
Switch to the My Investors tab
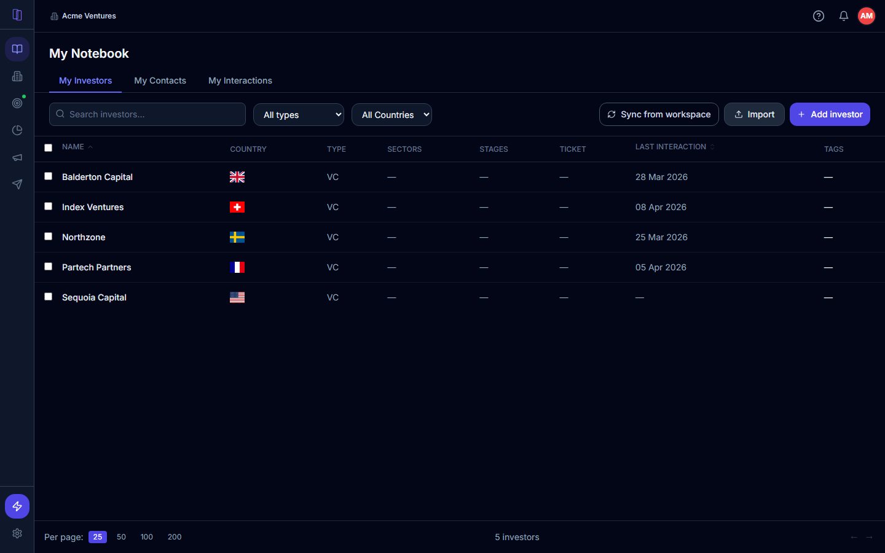(x=85, y=80)
